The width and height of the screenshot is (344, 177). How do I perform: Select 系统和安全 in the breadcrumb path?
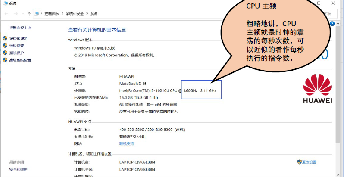click(x=75, y=14)
